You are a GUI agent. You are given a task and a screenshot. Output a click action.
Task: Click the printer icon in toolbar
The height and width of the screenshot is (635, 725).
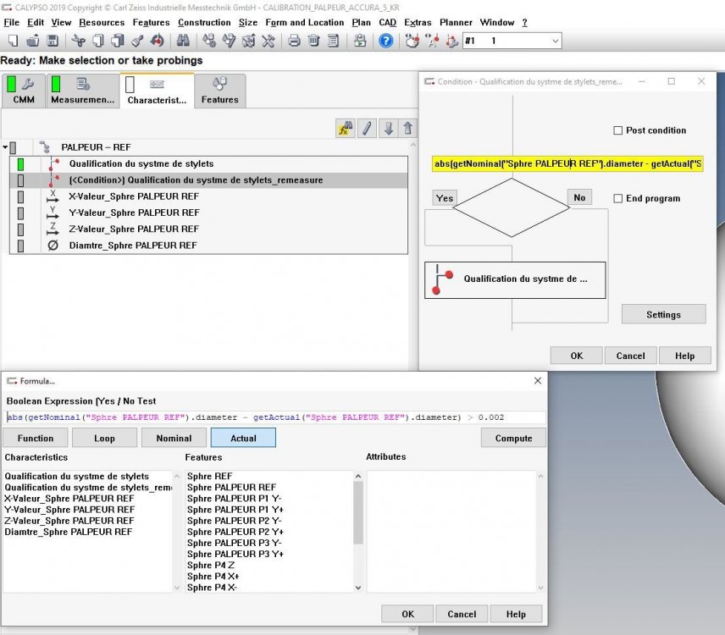pos(294,41)
